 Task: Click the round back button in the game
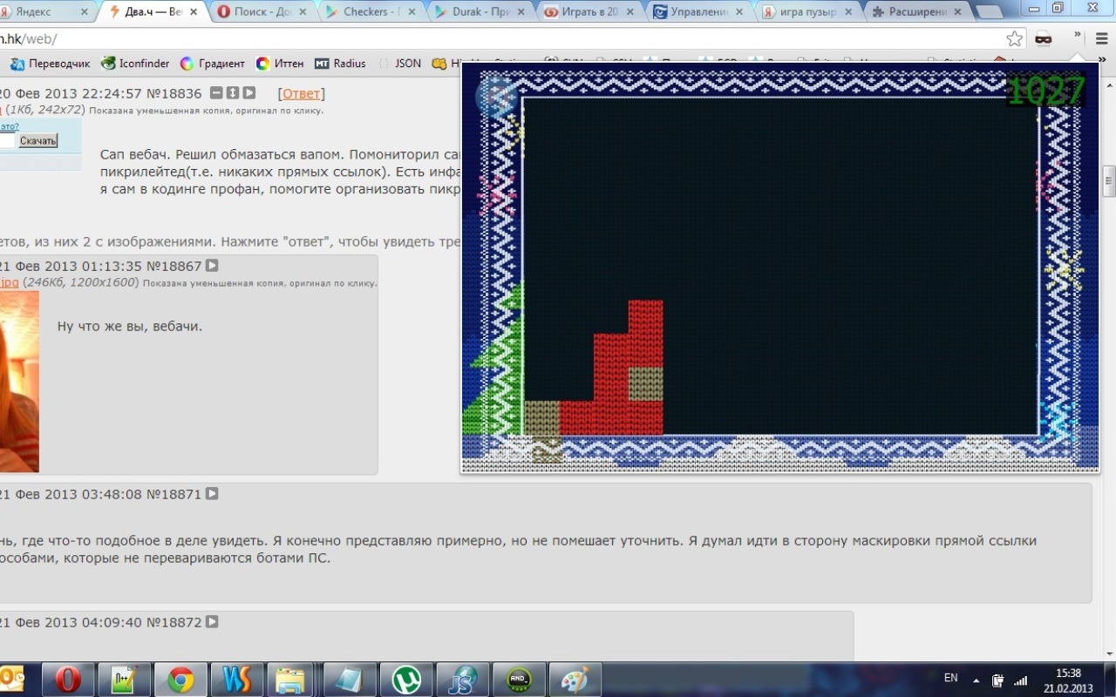click(x=496, y=97)
